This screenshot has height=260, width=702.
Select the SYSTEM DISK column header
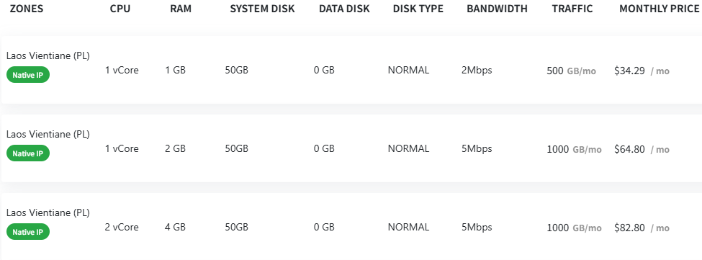262,9
